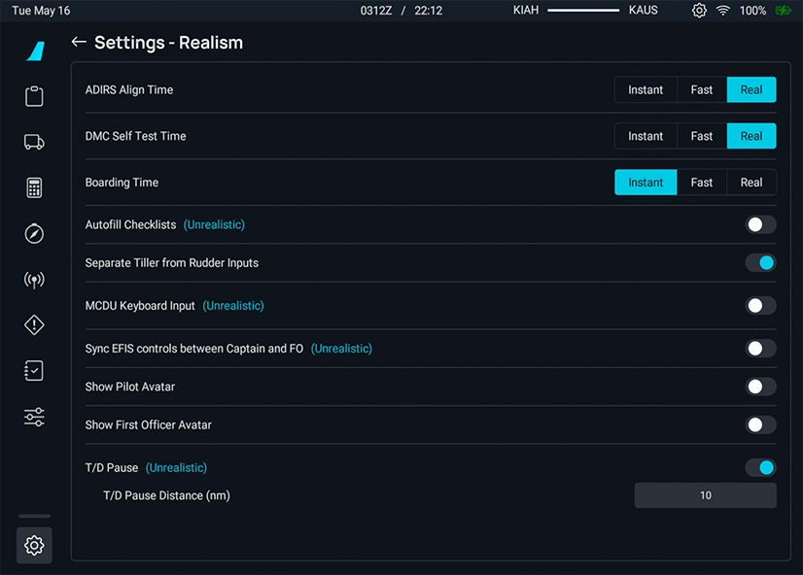
Task: Enable the Show Pilot Avatar switch
Action: point(760,387)
